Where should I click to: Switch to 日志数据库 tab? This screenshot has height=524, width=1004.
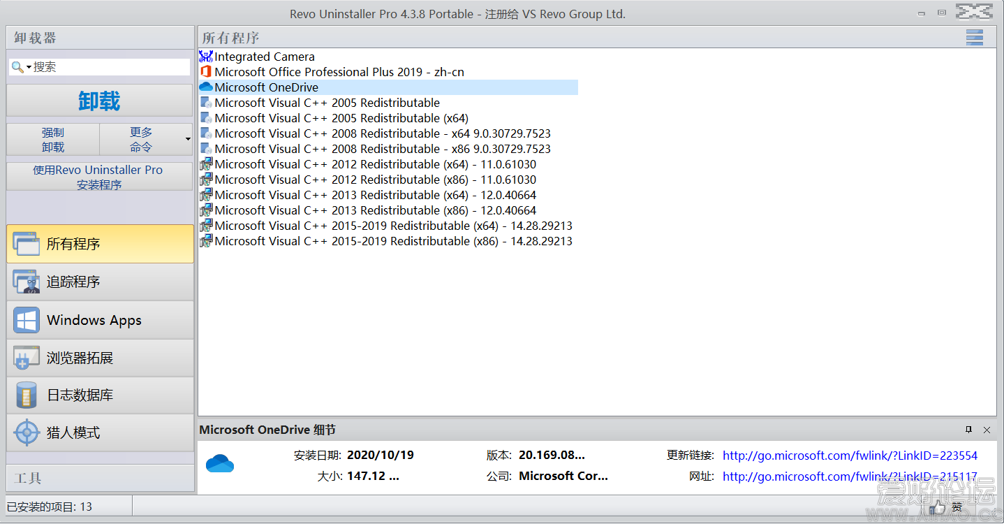click(100, 395)
